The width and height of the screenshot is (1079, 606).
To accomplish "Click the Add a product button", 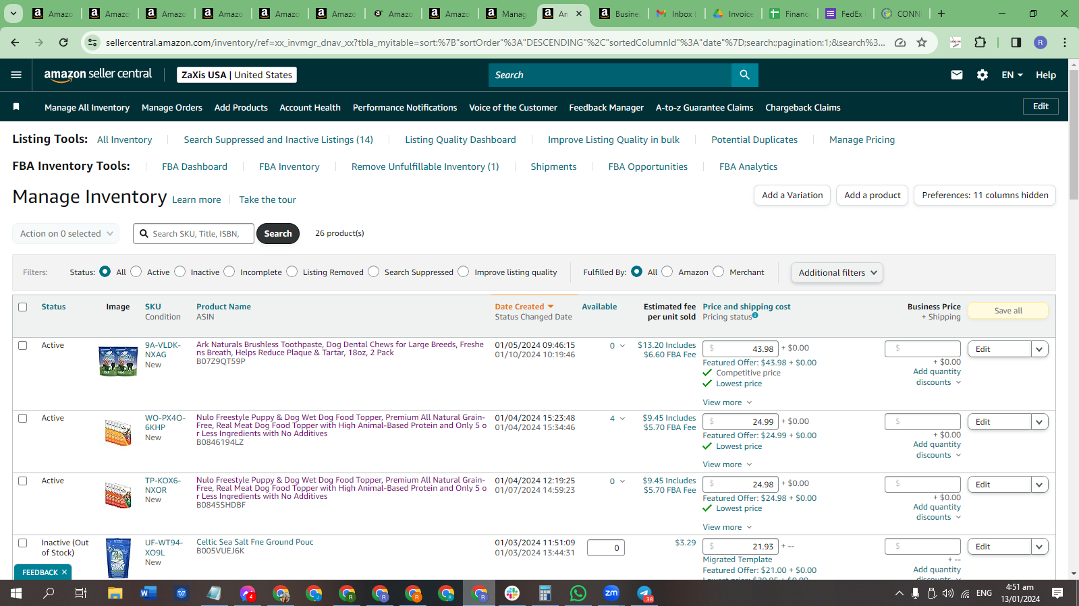I will pos(873,195).
